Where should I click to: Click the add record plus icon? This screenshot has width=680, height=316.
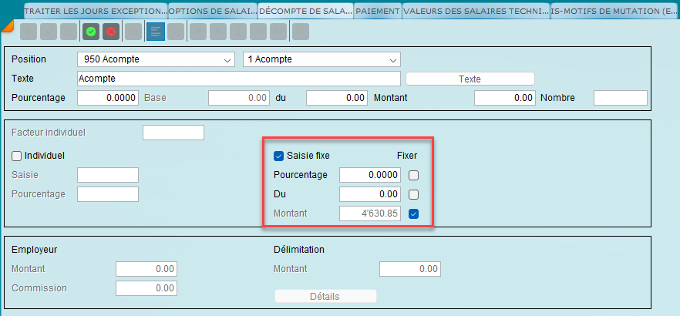point(28,32)
